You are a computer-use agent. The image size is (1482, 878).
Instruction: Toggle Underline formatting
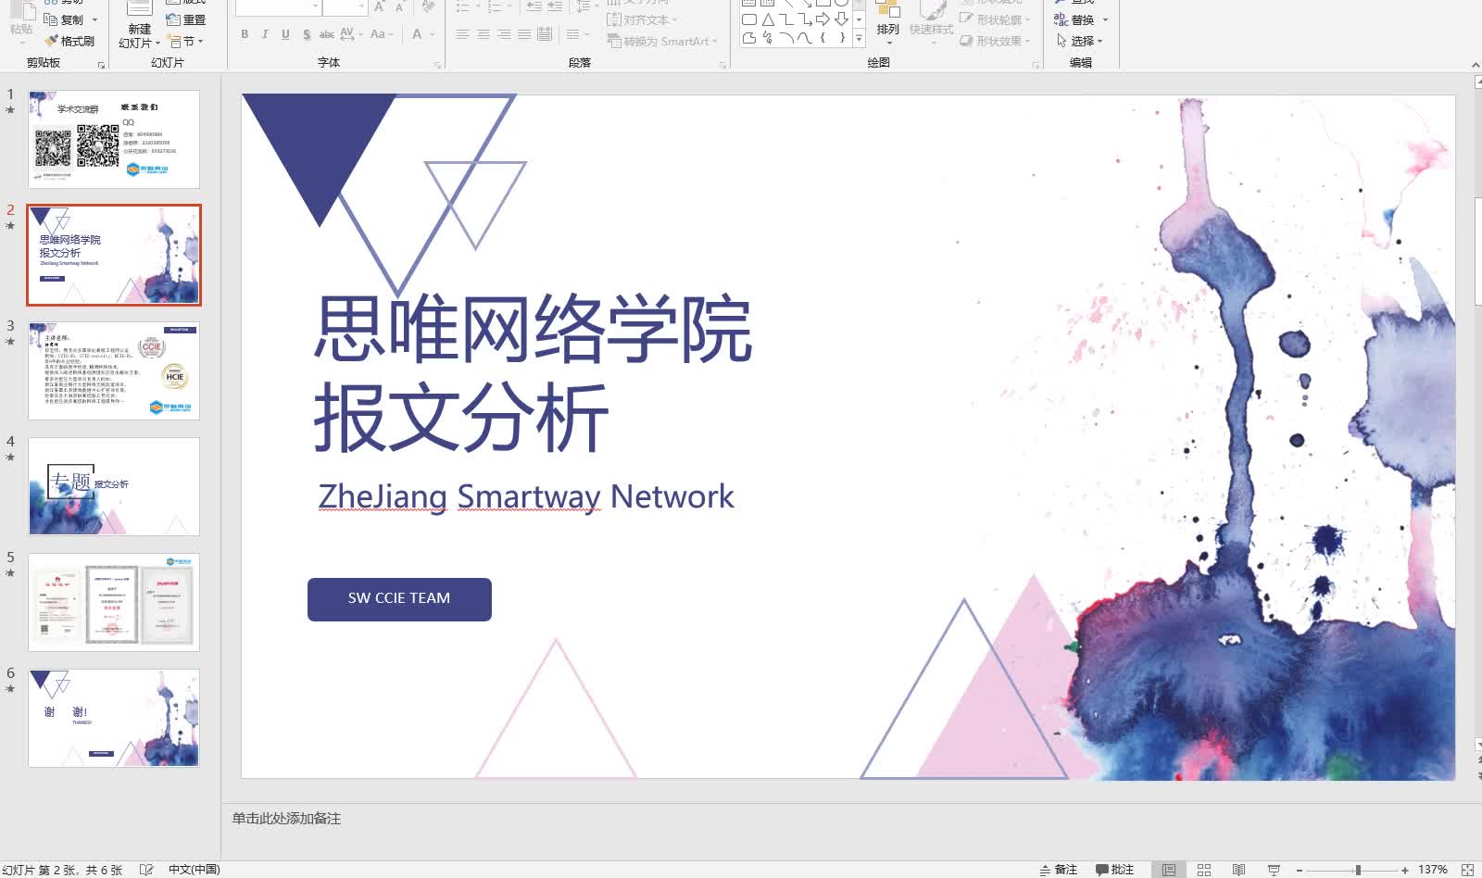tap(284, 34)
